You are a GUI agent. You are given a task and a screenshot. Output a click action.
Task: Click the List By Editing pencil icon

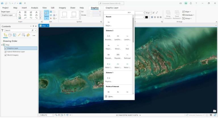coord(19,35)
